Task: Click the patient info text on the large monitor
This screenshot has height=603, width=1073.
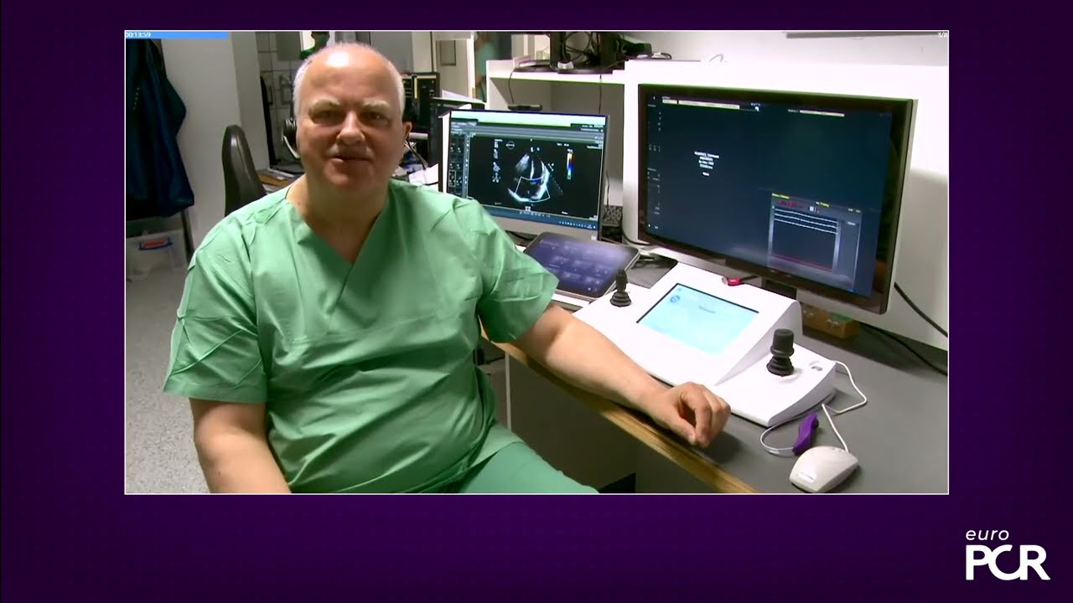Action: click(708, 163)
